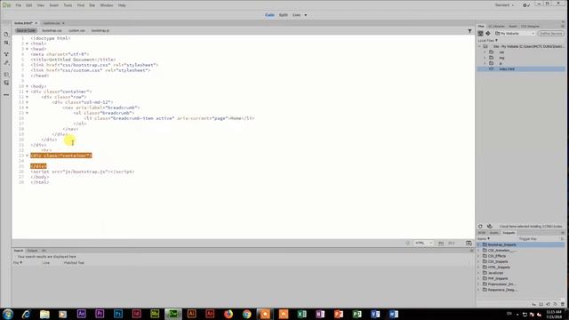
Task: Switch to the CSS Designer tab
Action: click(530, 27)
